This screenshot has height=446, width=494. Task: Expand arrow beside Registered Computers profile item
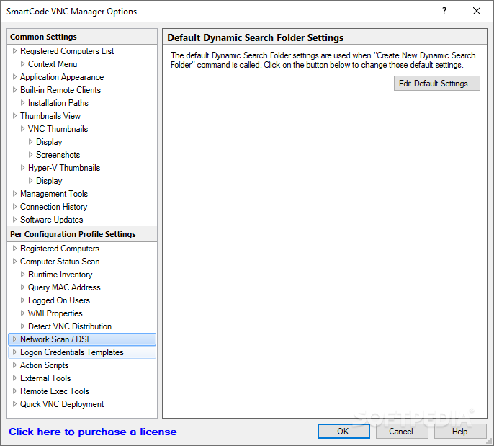(14, 248)
